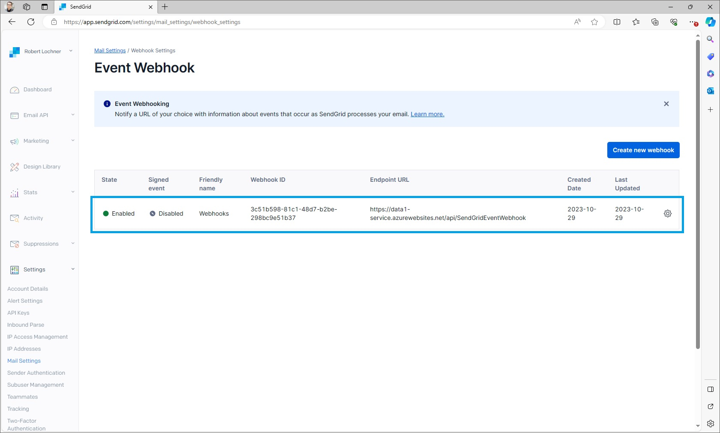Click the Activity envelope search icon
Image resolution: width=720 pixels, height=433 pixels.
tap(15, 218)
